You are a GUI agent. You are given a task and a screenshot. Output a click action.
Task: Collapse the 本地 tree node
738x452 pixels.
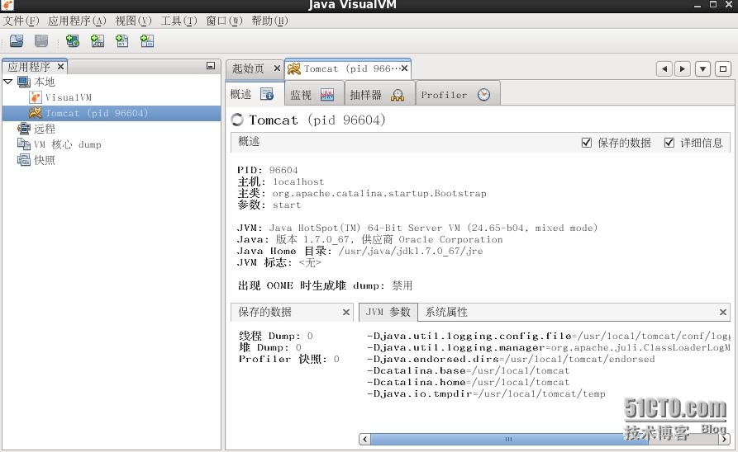[x=8, y=82]
